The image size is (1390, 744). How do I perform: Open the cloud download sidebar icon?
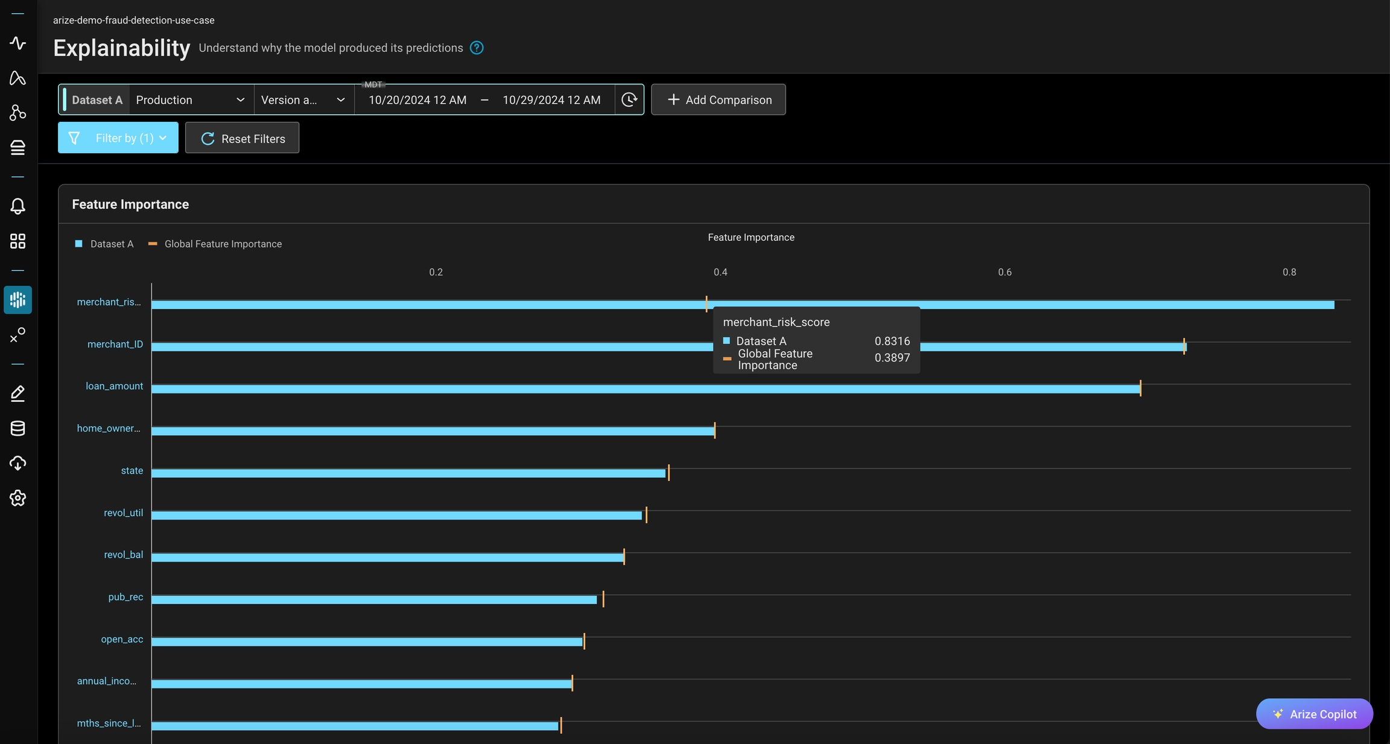tap(17, 463)
